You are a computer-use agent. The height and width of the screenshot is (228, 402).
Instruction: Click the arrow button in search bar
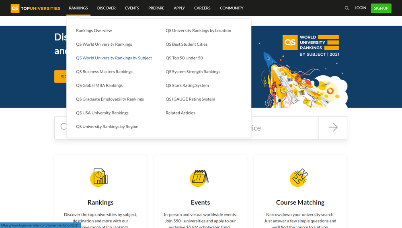tap(333, 127)
